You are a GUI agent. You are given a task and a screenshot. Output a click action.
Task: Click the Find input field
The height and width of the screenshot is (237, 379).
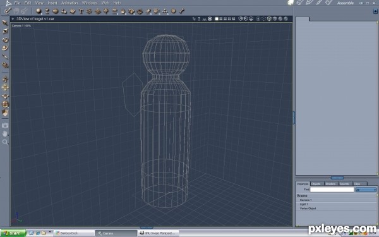click(332, 190)
